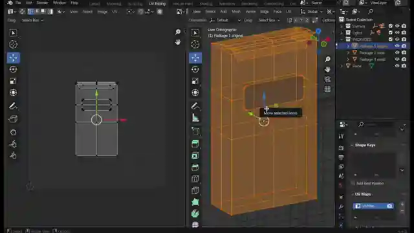414x233 pixels.
Task: Click the zoom icon in UV editor
Action: click(x=178, y=32)
